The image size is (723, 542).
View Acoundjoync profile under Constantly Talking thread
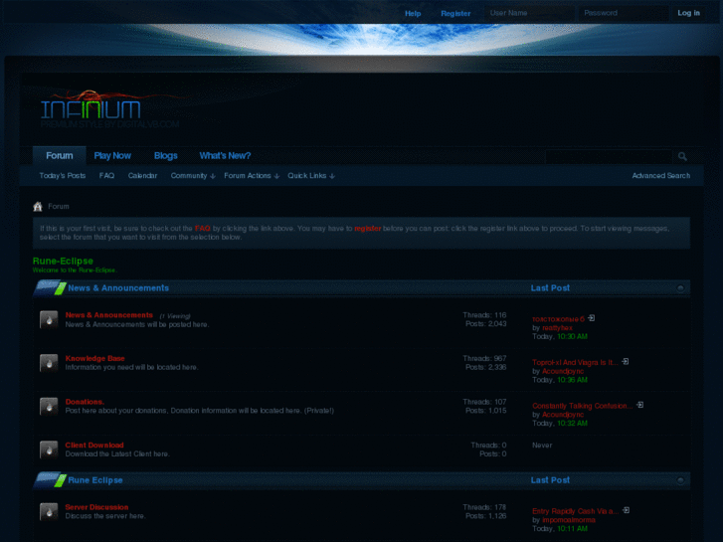pos(563,415)
